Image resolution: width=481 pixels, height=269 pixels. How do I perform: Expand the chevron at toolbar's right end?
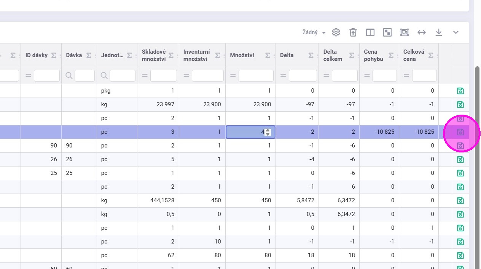coord(456,32)
